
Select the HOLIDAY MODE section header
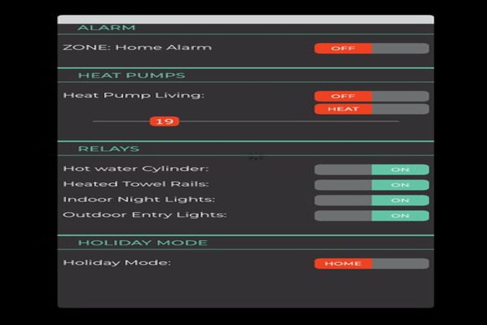pyautogui.click(x=143, y=242)
